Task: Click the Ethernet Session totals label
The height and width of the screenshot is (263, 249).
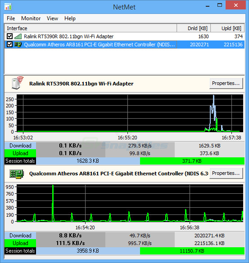Action: 20,251
